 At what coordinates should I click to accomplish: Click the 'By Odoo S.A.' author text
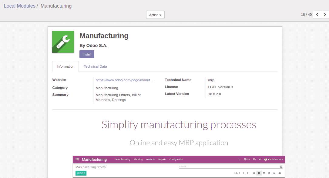93,45
